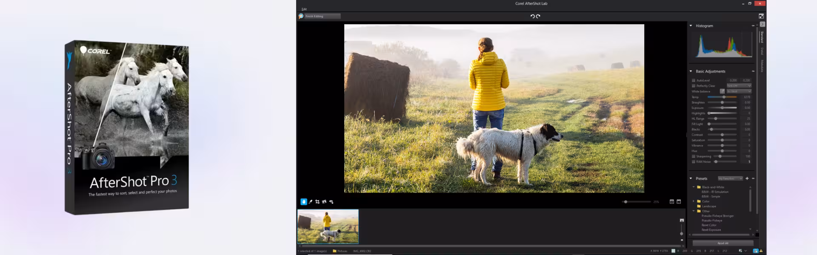Image resolution: width=817 pixels, height=255 pixels.
Task: Open the My Favorites presets dropdown
Action: [730, 178]
